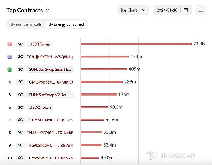Image resolution: width=212 pixels, height=165 pixels.
Task: Click the USDT Token 71.8b bar
Action: (x=136, y=44)
